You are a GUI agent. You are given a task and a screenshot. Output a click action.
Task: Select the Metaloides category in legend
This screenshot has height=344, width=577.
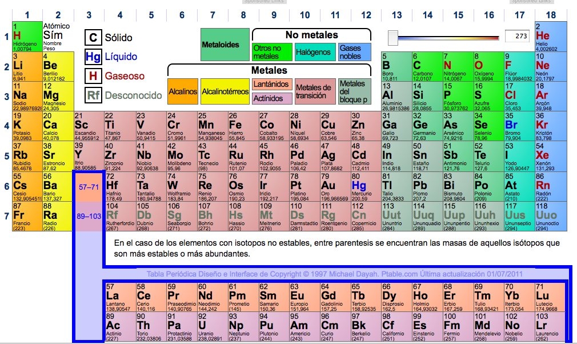click(x=225, y=45)
